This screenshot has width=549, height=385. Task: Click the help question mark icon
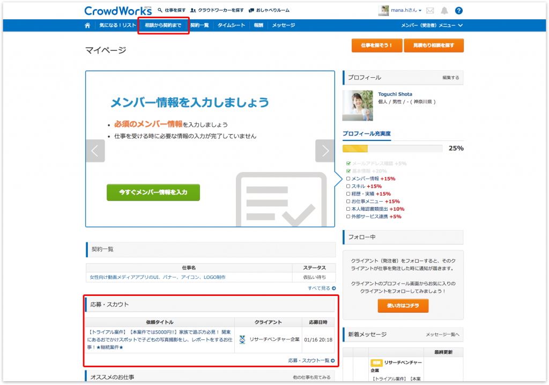pyautogui.click(x=458, y=10)
